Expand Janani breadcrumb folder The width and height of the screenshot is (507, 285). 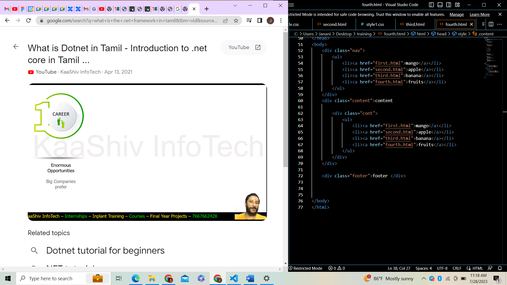(325, 34)
